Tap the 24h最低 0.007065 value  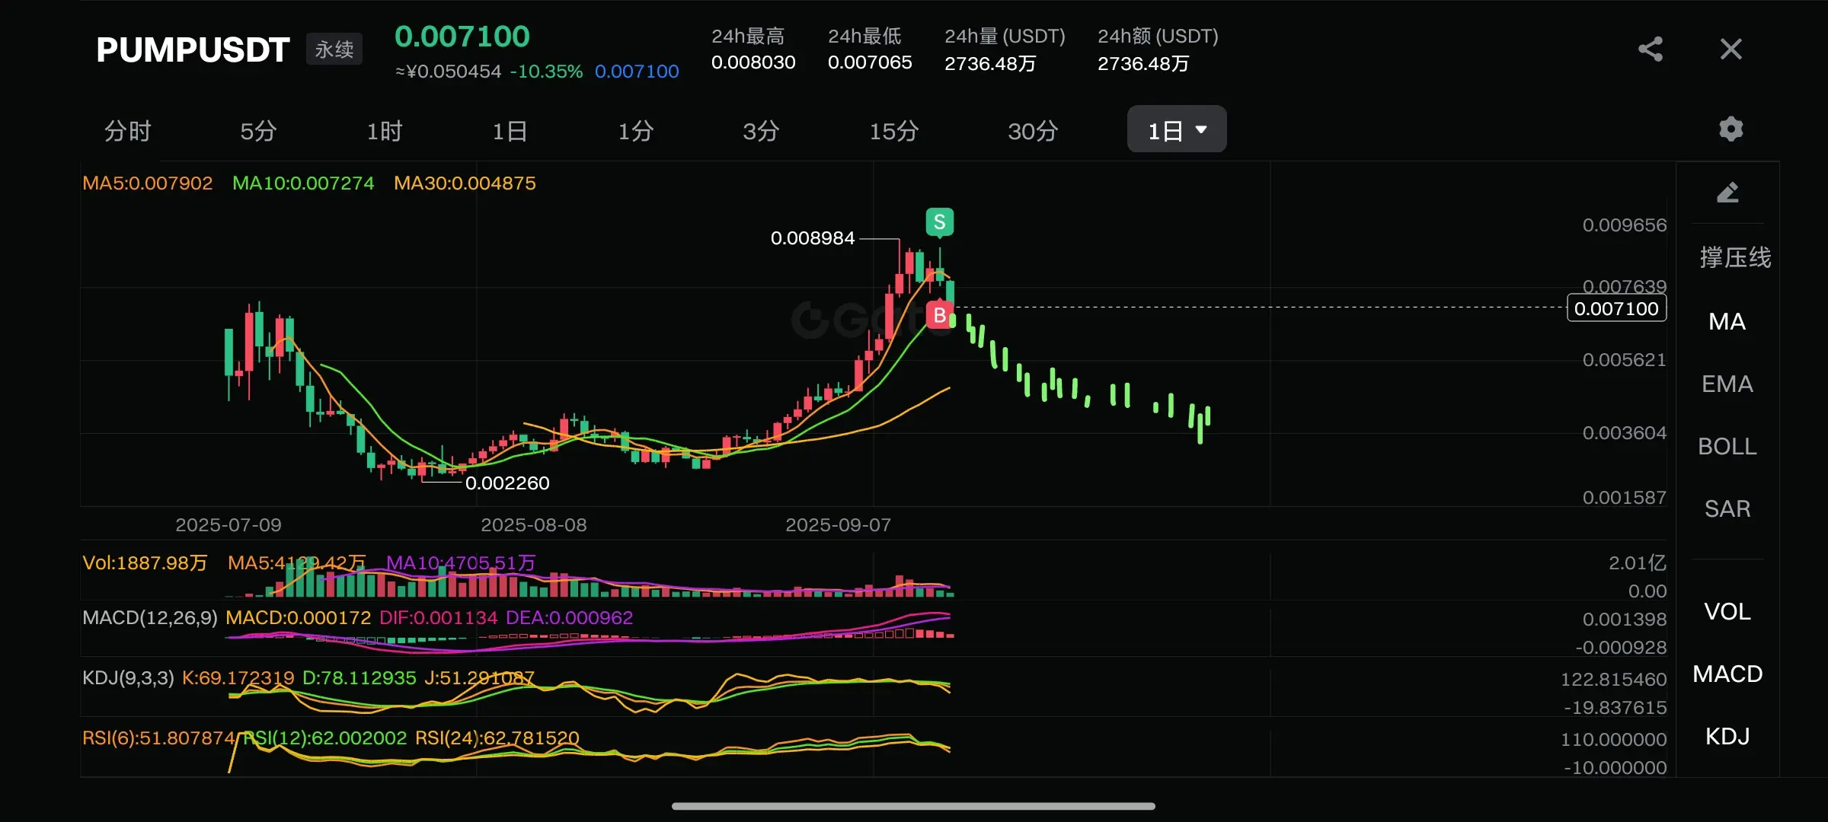(870, 62)
